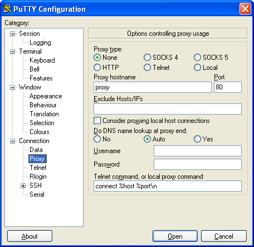Viewport: 254px width, 247px height.
Task: Select the Telnet proxy type radio
Action: [x=147, y=68]
